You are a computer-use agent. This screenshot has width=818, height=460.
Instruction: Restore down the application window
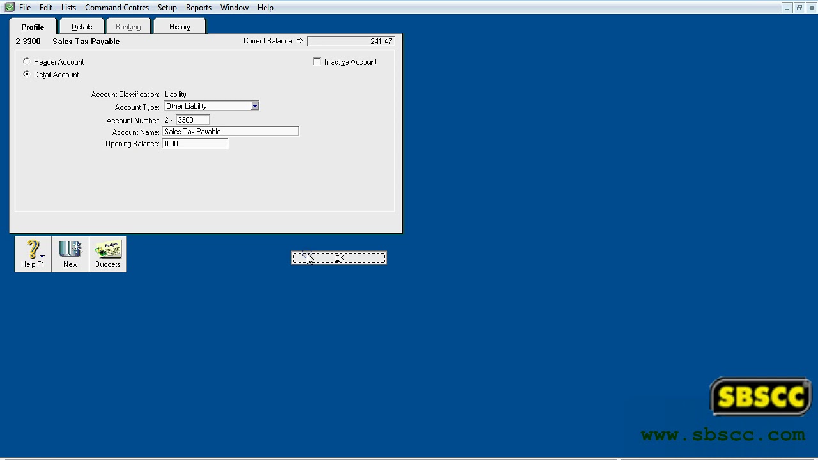pos(799,8)
